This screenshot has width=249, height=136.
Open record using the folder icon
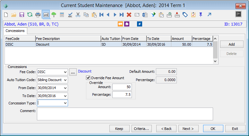14,15
